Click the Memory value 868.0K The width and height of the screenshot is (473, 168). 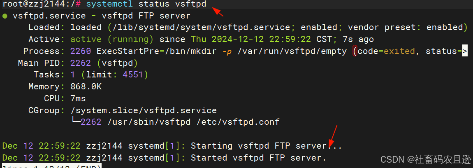86,87
